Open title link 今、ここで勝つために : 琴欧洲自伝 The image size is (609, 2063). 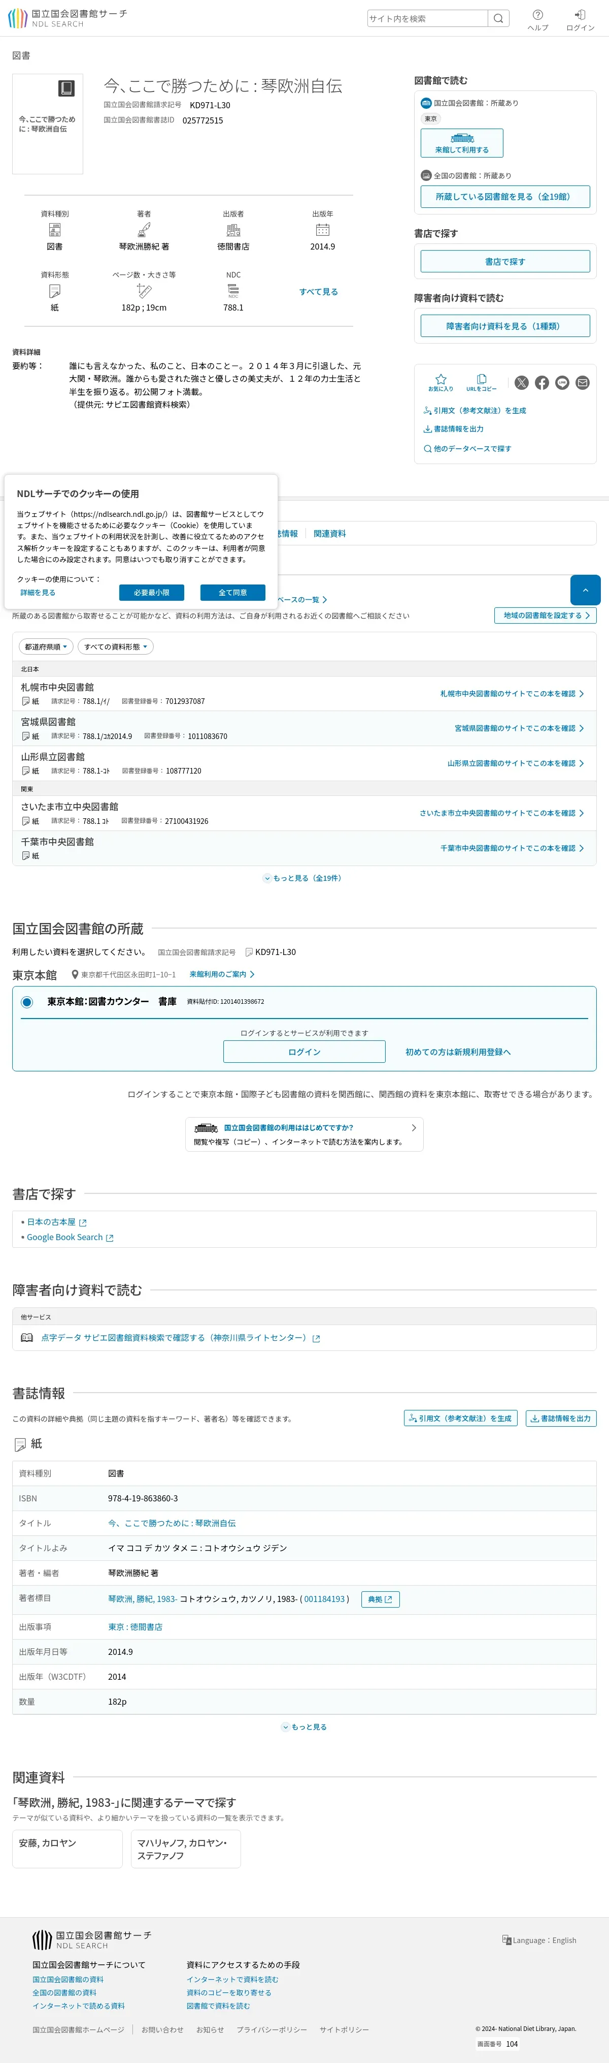[x=172, y=1523]
